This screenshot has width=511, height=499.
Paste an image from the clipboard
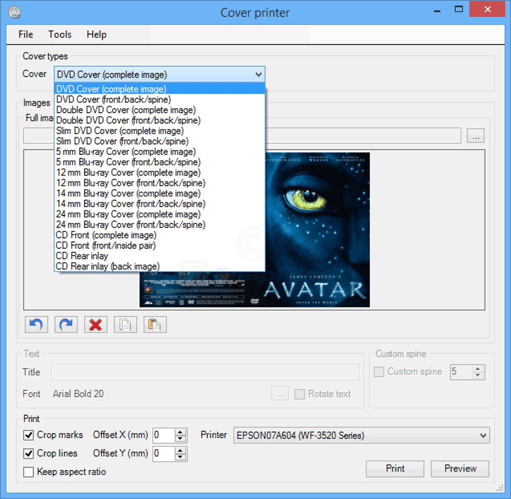click(154, 324)
